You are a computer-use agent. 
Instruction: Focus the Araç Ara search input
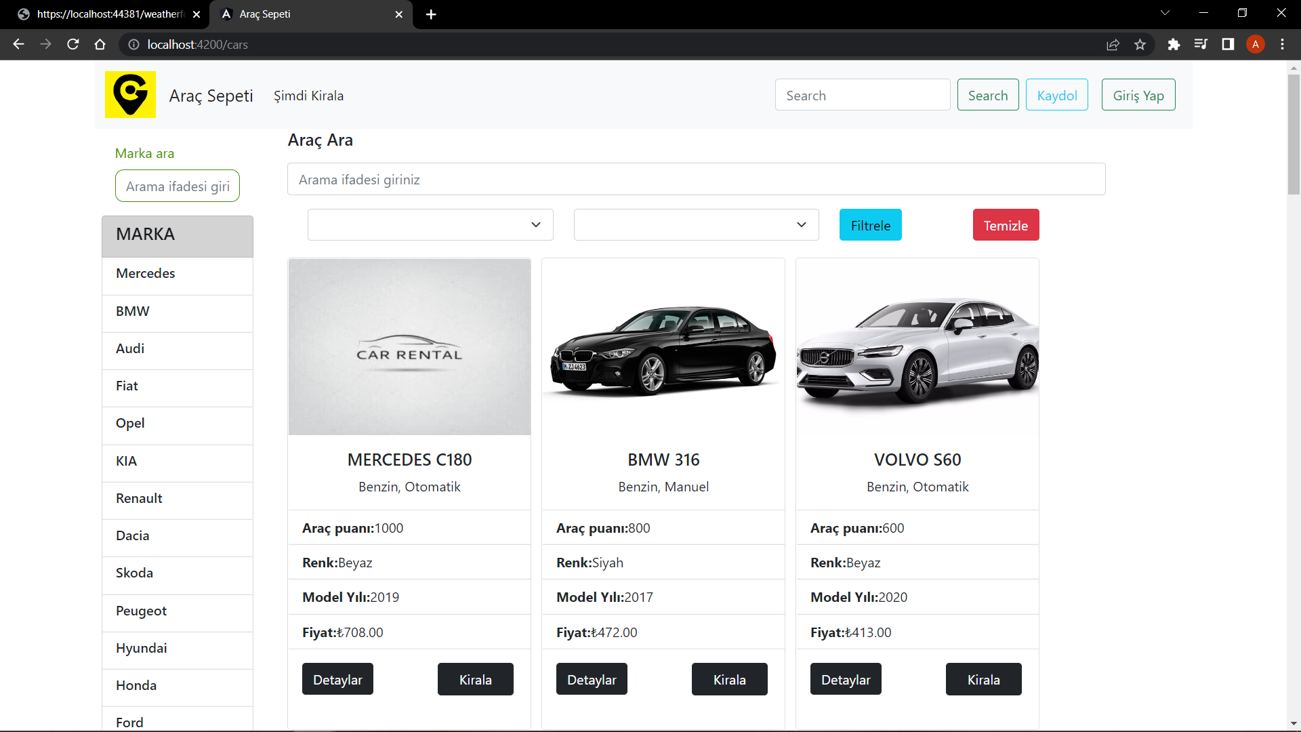point(696,180)
